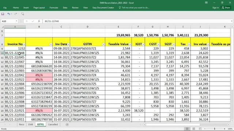Click the Enter checkmark icon in formula bar
Image resolution: width=234 pixels, height=131 pixels.
[x=33, y=21]
